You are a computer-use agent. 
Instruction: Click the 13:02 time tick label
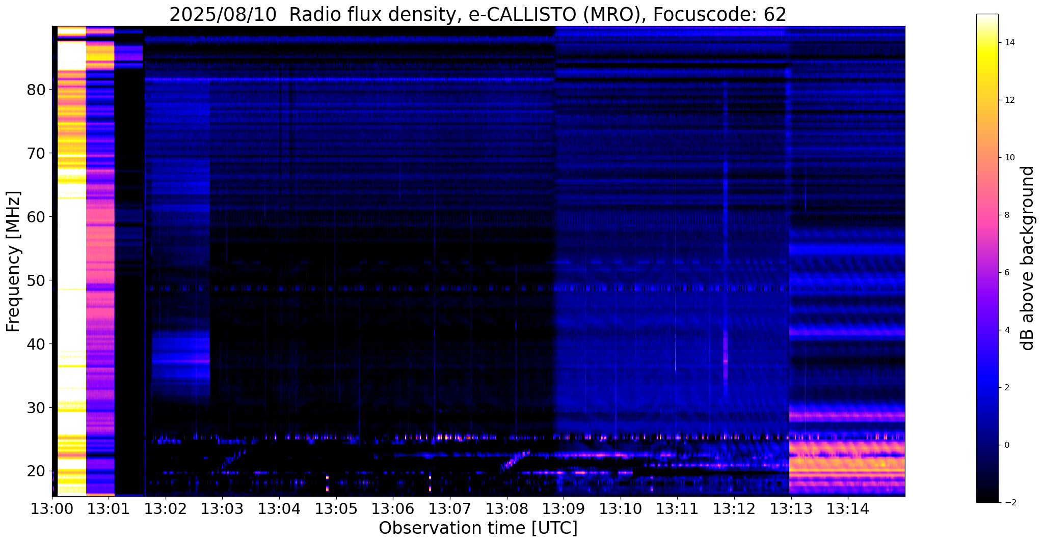click(165, 509)
